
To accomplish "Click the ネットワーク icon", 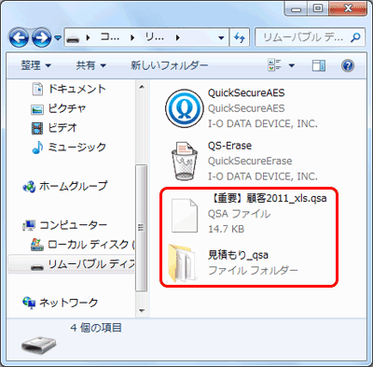I will click(x=29, y=303).
